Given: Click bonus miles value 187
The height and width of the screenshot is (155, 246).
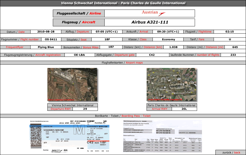Looking at the screenshot, I should 111,47.
